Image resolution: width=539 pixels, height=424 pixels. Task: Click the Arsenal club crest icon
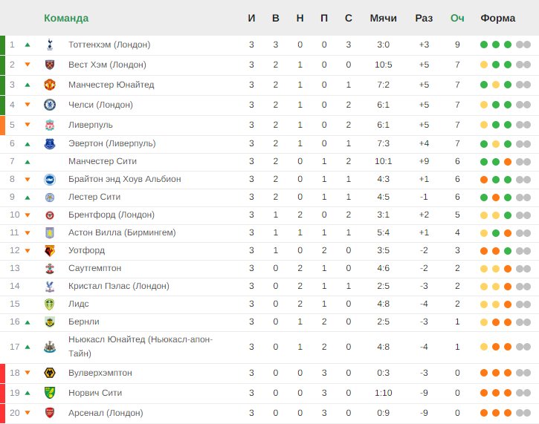pos(50,413)
